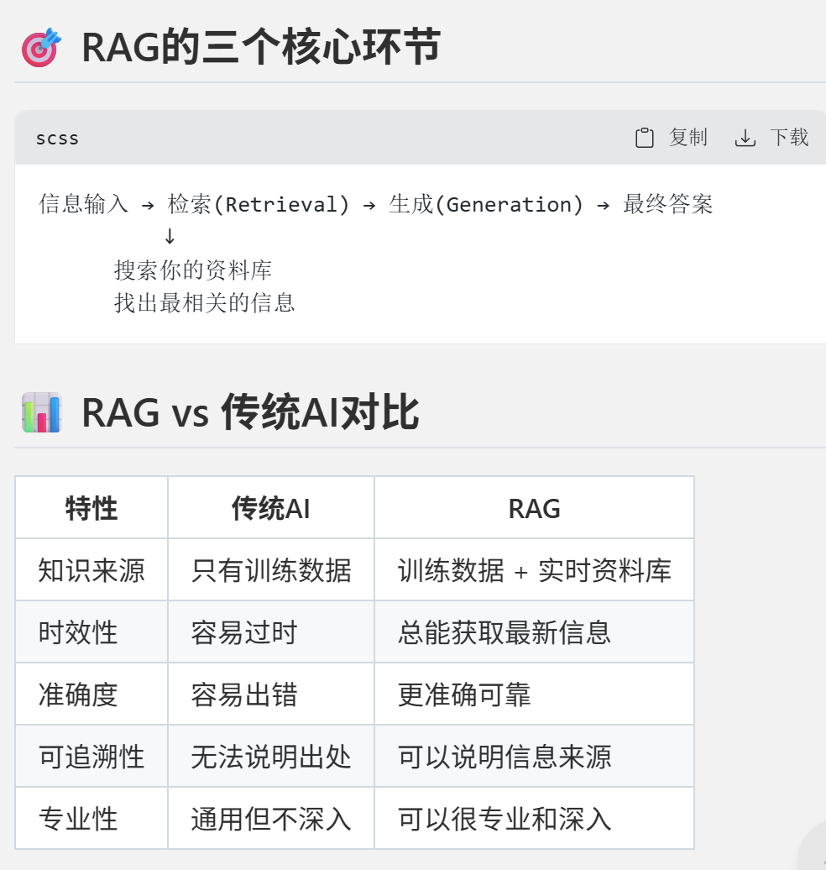
Task: Click the 特性 table header
Action: (91, 508)
